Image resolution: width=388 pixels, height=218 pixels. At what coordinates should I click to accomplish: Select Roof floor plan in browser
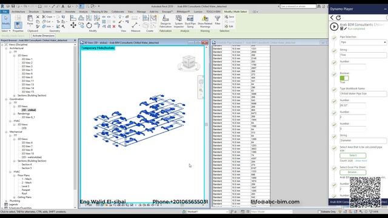(24, 194)
